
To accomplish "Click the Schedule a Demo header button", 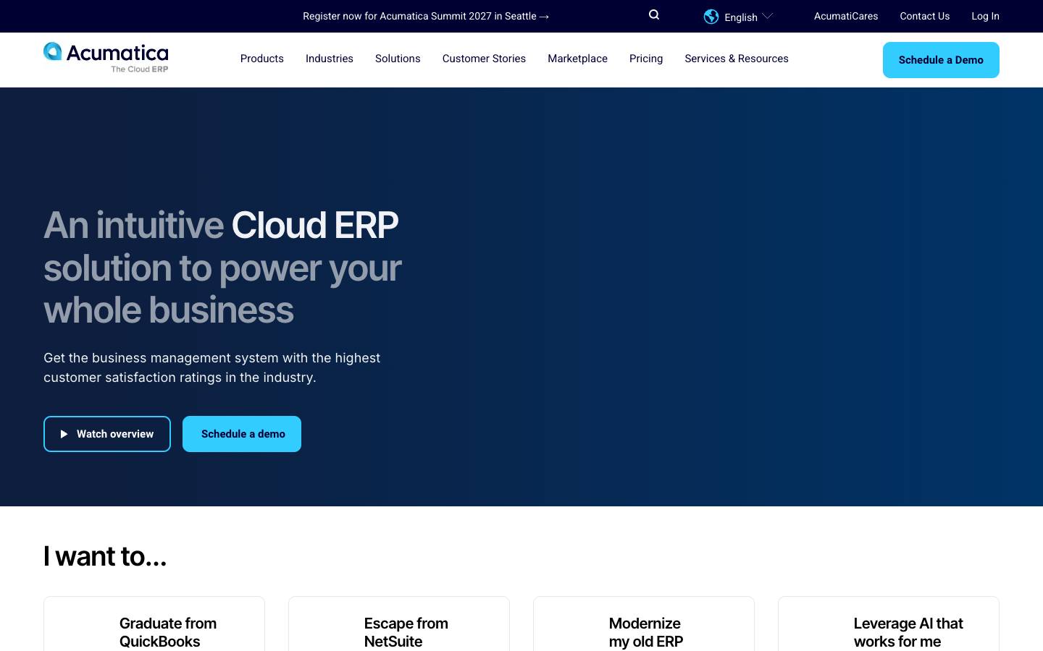I will point(941,60).
